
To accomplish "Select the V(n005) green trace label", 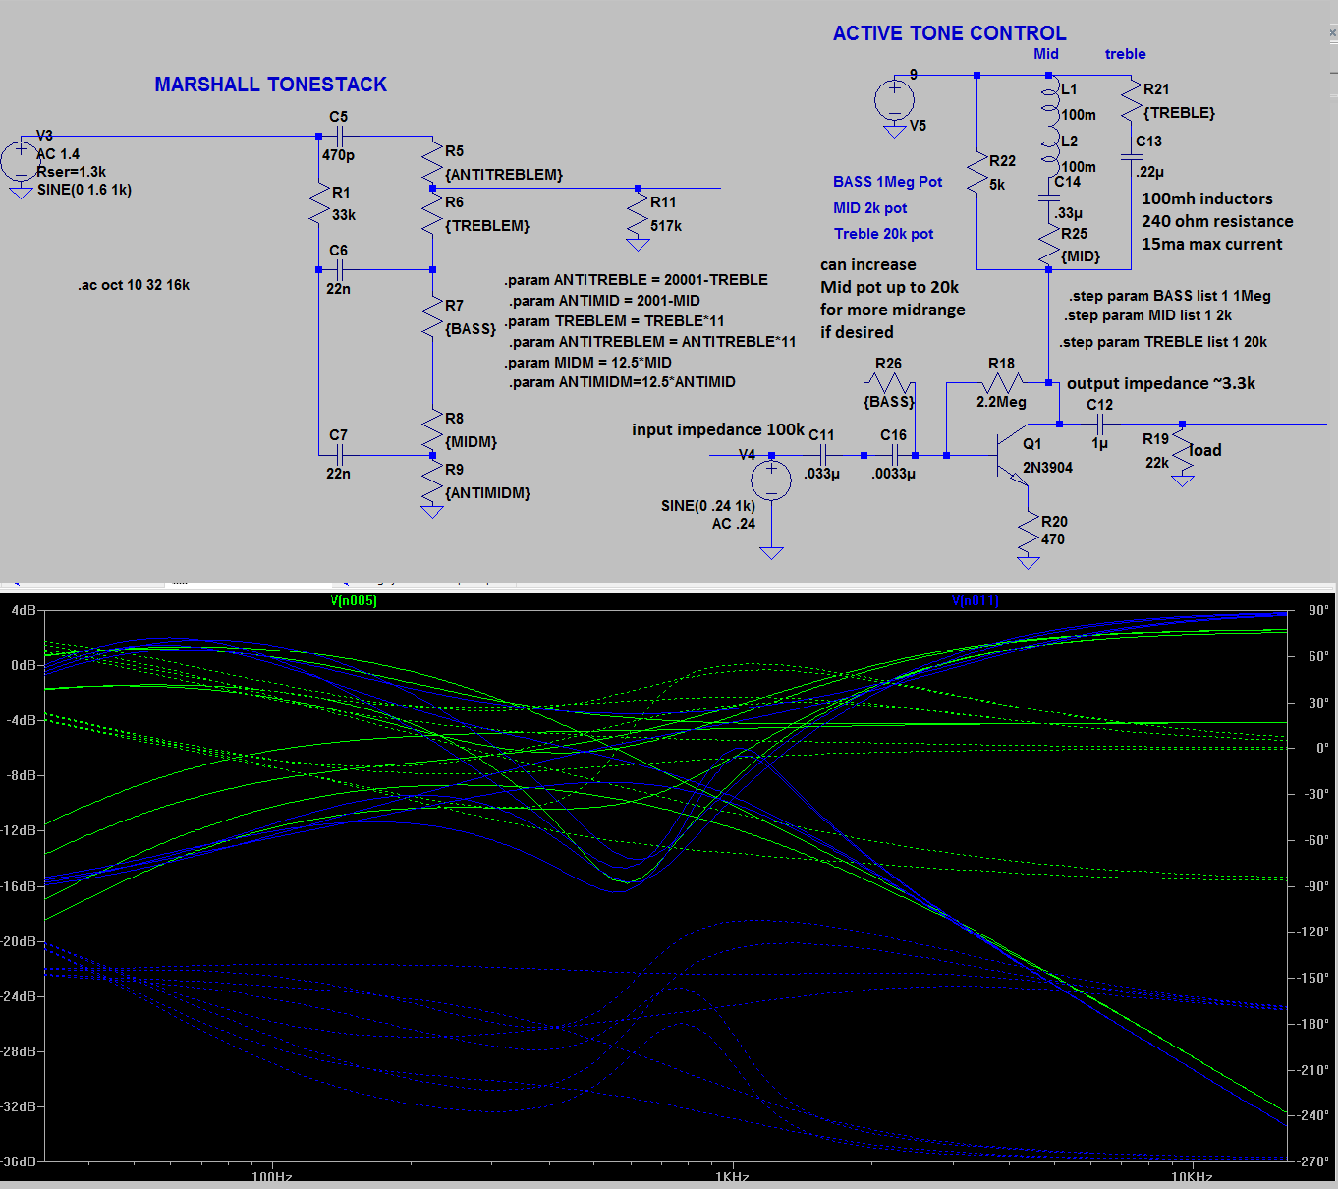I will pyautogui.click(x=354, y=601).
